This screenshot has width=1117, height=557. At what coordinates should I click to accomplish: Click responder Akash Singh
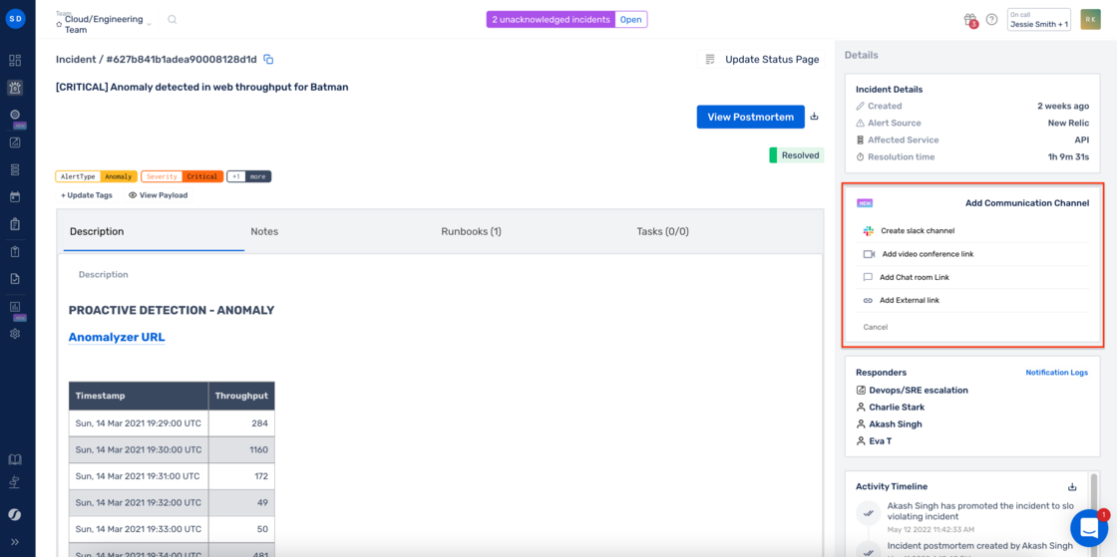895,423
